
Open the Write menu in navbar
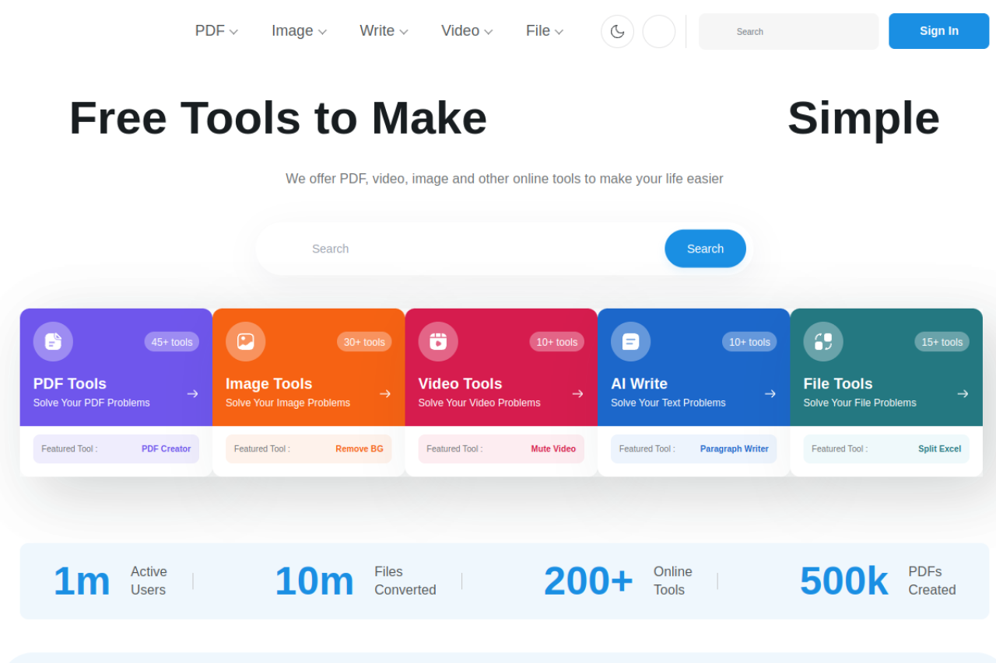click(x=384, y=31)
